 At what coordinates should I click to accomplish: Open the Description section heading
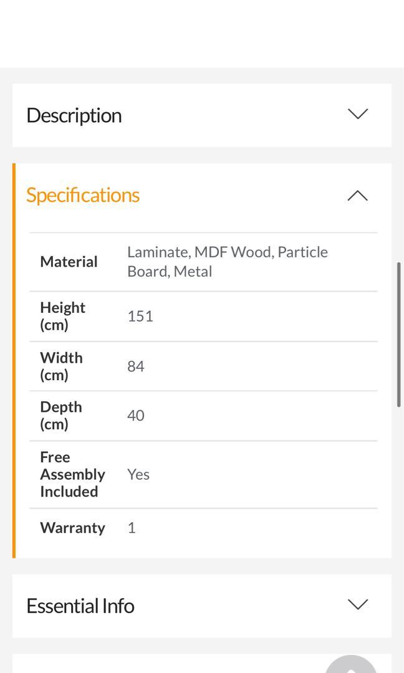coord(74,115)
